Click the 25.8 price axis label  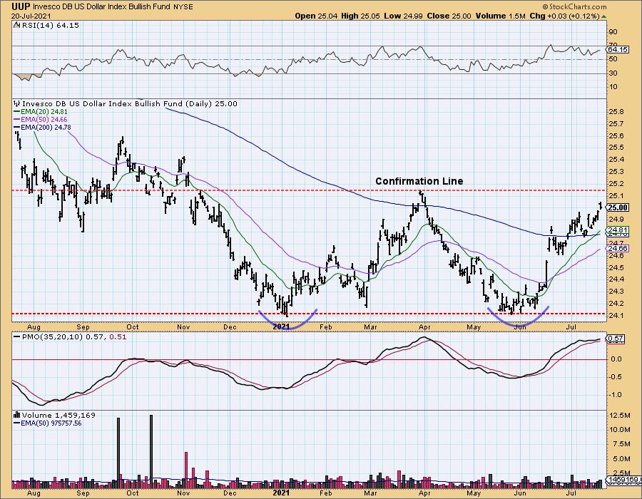tap(616, 112)
